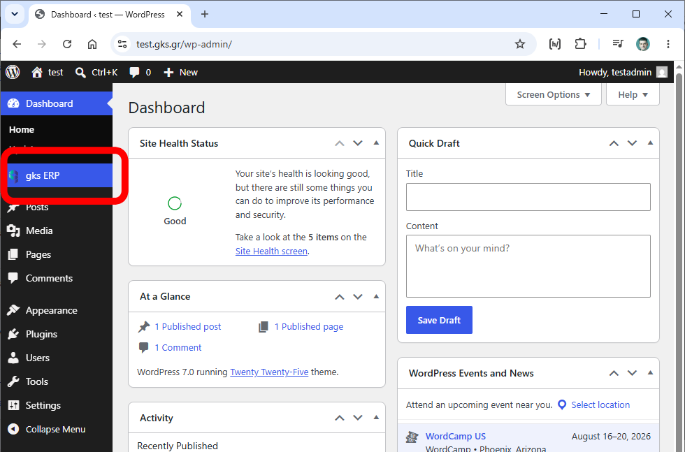Viewport: 685px width, 452px height.
Task: Open the WordCamp US event link
Action: (x=456, y=436)
